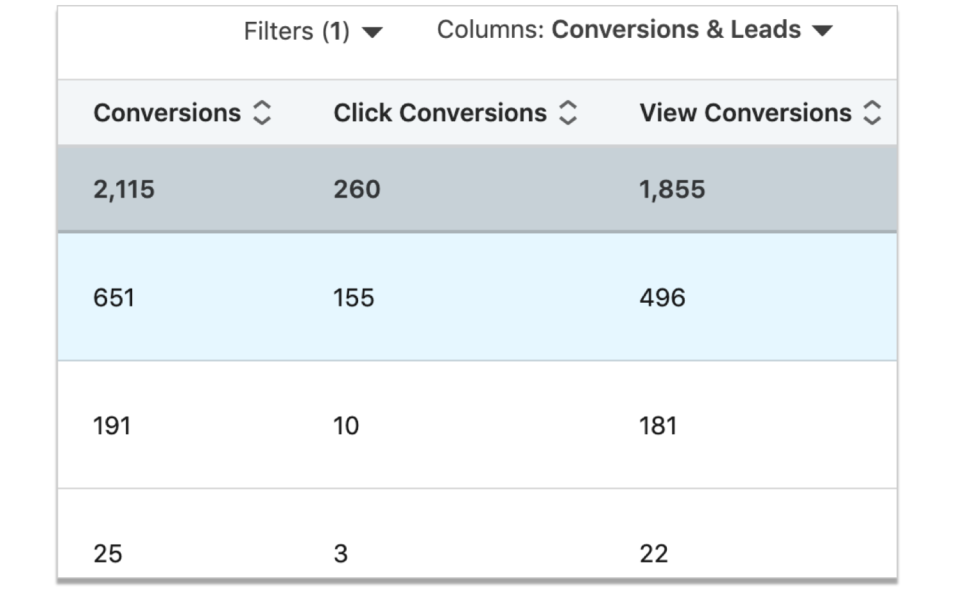Open the Filters (1) dropdown arrow
This screenshot has width=955, height=590.
point(372,32)
